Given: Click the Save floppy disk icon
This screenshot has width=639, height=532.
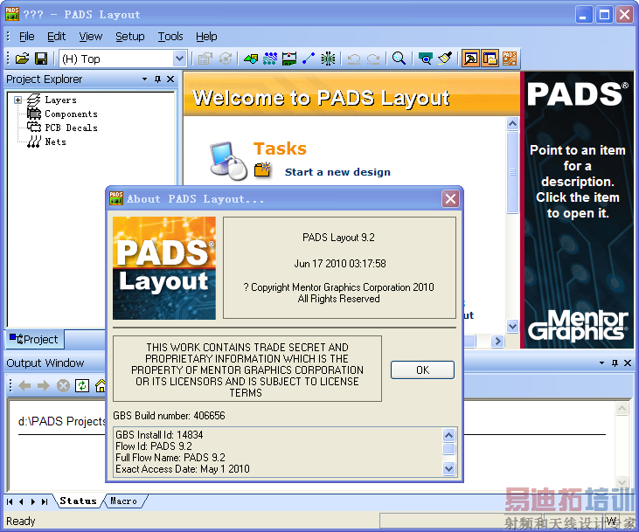Looking at the screenshot, I should 41,59.
